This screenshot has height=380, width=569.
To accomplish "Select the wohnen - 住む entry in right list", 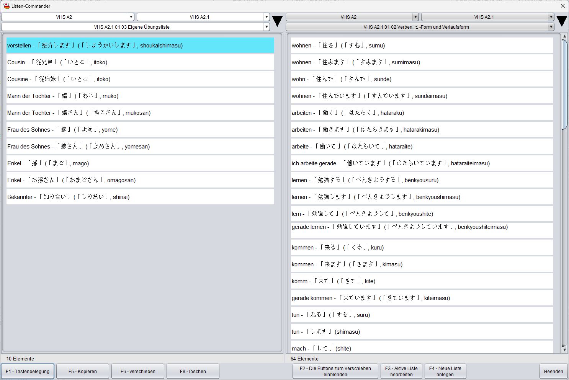I will pyautogui.click(x=421, y=45).
